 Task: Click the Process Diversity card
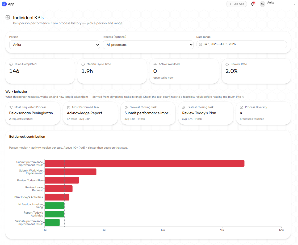[263, 113]
